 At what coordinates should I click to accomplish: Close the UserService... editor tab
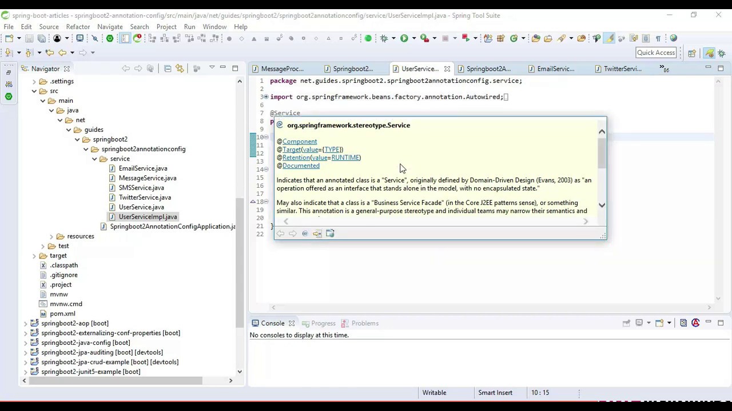pos(447,68)
